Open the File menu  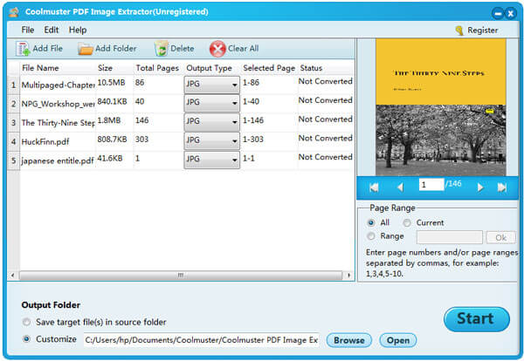[28, 30]
